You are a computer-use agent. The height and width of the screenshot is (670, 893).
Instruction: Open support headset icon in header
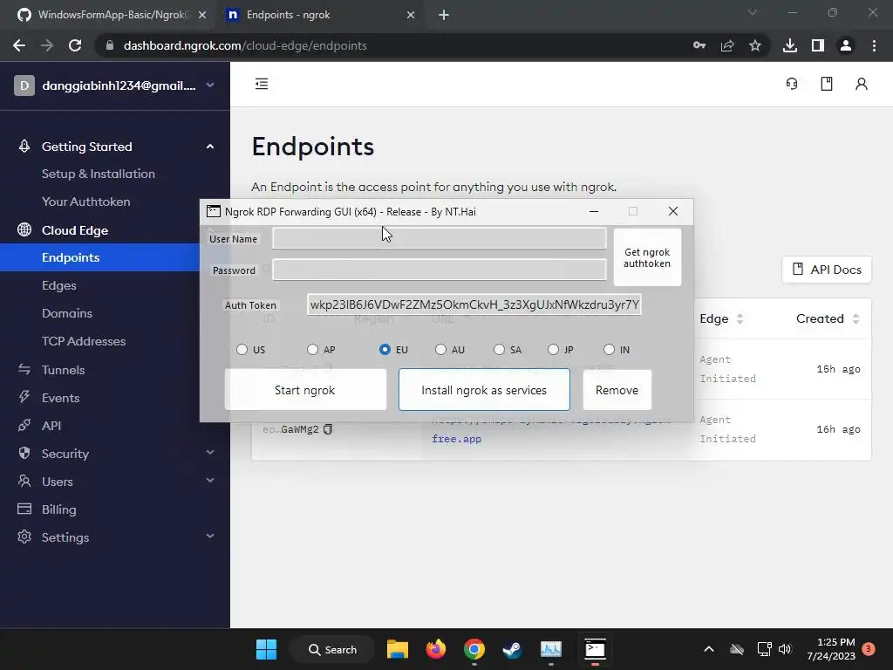tap(792, 84)
